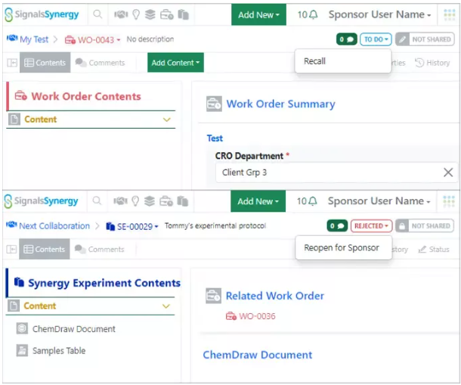Open the REJECTED status dropdown
This screenshot has width=461, height=385.
coord(371,226)
